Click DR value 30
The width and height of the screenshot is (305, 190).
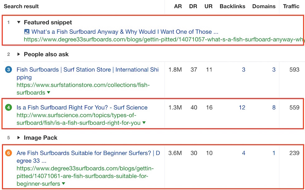pyautogui.click(x=194, y=153)
